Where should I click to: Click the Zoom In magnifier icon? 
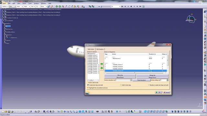(x=71, y=111)
